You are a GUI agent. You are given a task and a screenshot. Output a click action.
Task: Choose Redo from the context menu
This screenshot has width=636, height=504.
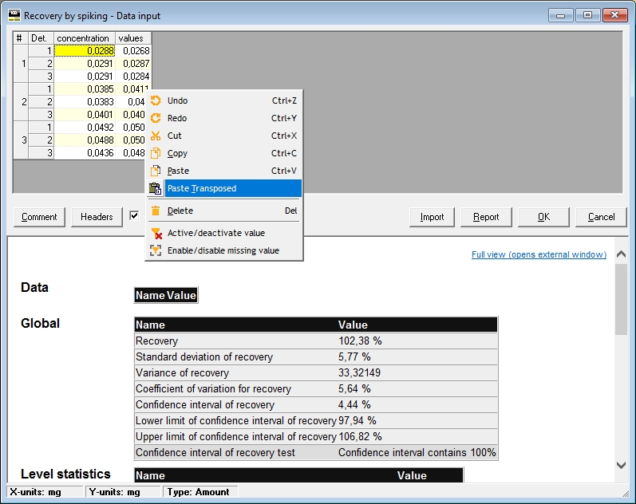click(224, 118)
